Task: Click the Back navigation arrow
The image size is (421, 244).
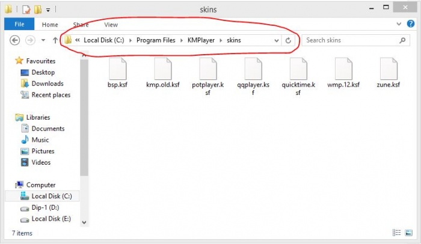Action: coord(15,40)
